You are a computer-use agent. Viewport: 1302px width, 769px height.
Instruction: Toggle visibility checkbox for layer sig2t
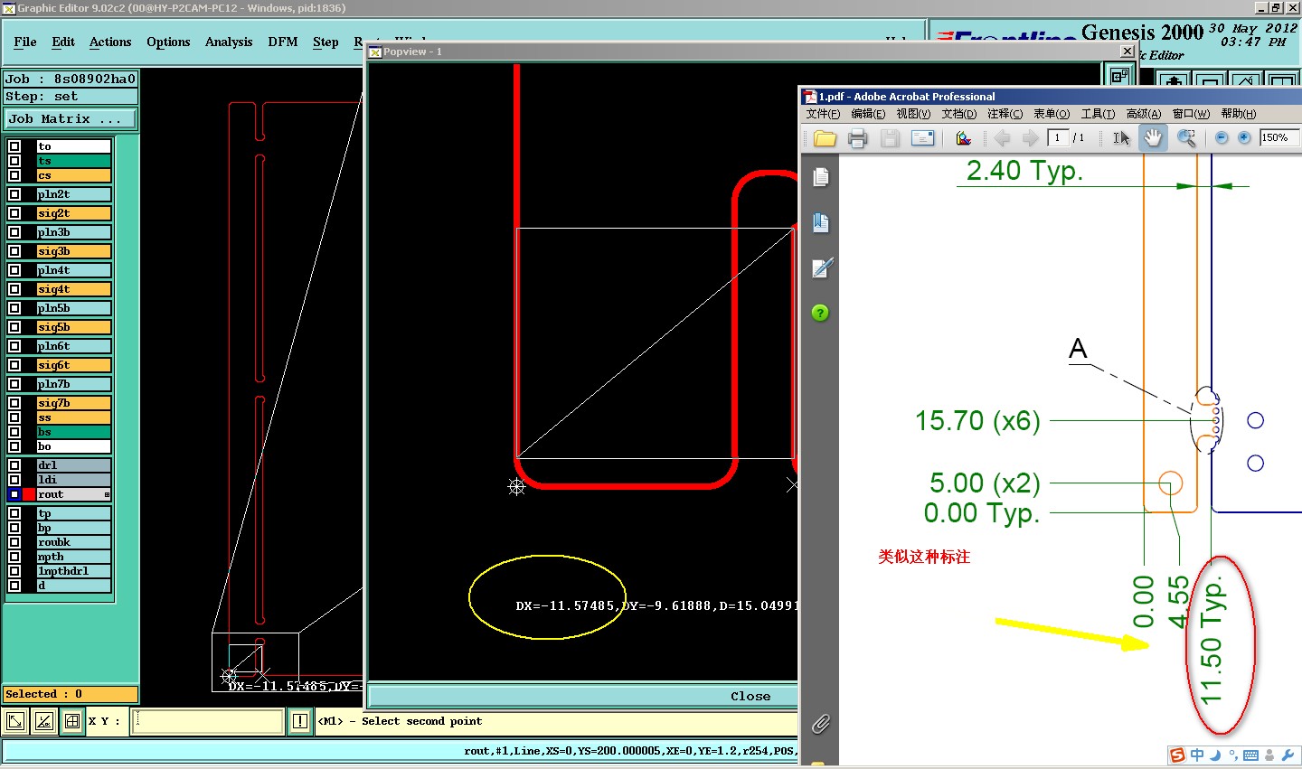pyautogui.click(x=14, y=213)
